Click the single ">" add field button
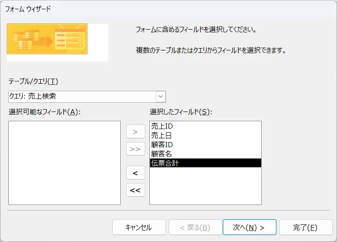The image size is (337, 242). click(x=135, y=132)
